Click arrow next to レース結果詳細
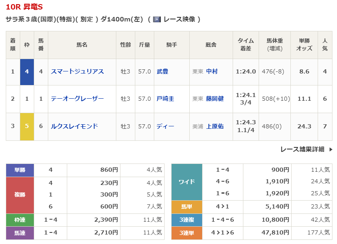Viewport: 337px width, 244px height. pos(330,149)
